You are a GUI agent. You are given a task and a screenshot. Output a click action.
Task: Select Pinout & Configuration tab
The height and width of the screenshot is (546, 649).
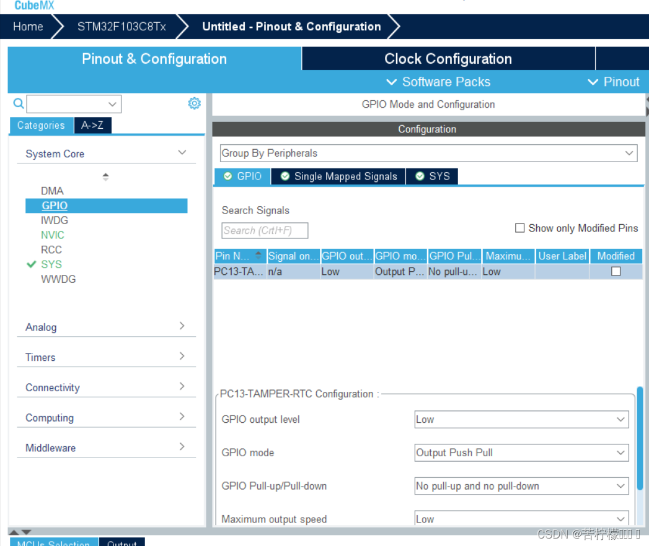(154, 59)
